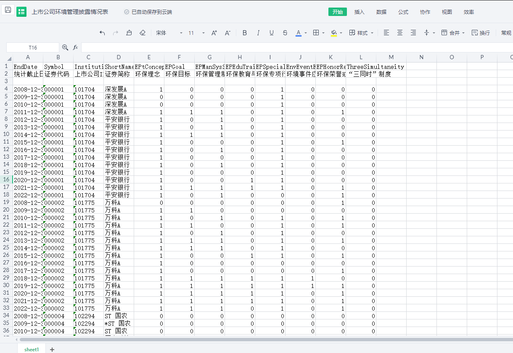Click cell F2 containing 环保目标
This screenshot has height=353, width=513.
tap(179, 74)
